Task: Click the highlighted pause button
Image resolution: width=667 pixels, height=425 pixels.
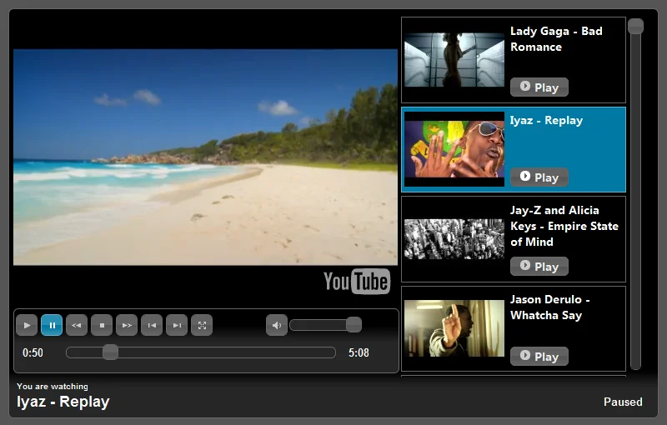Action: coord(52,325)
